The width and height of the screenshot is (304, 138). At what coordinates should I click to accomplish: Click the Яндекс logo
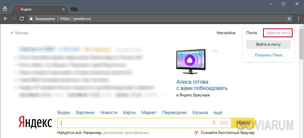35,122
